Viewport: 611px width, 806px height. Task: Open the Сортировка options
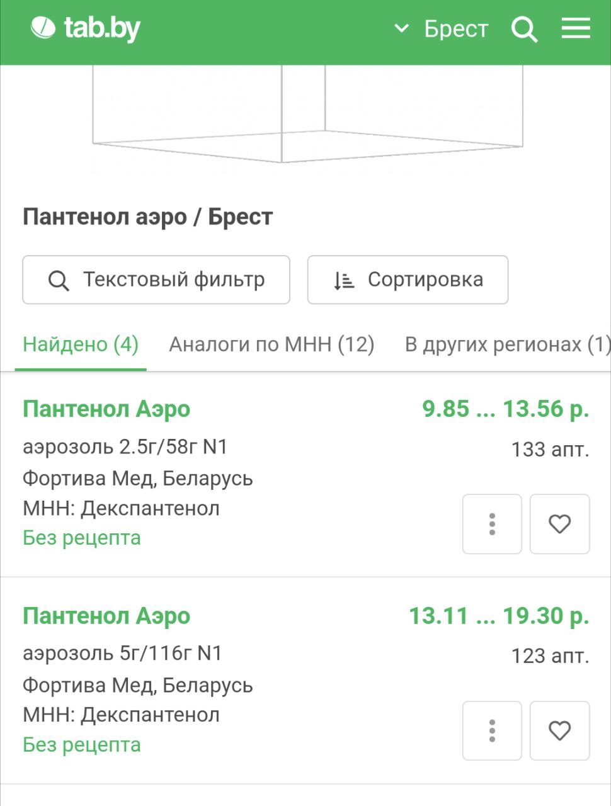click(x=408, y=280)
